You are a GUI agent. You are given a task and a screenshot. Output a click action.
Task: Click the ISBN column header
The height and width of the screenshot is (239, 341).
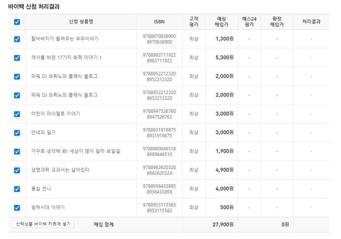[159, 22]
